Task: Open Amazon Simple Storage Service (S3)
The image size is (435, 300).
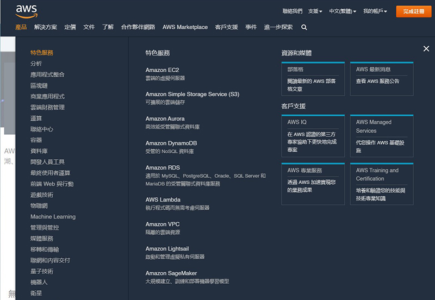Action: (192, 94)
